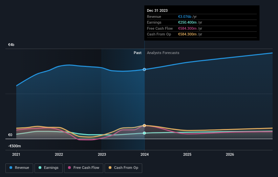Click the blue Revenue data point marker
278x177 pixels.
[x=144, y=70]
